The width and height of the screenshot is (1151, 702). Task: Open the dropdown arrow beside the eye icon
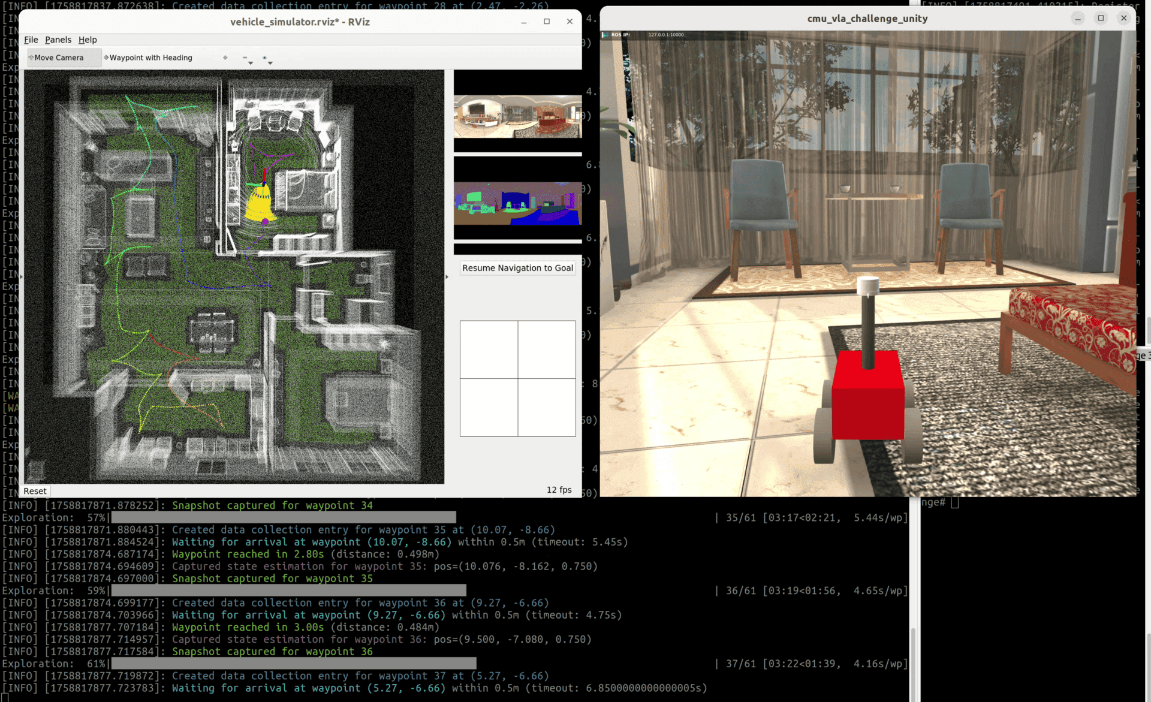[x=270, y=63]
